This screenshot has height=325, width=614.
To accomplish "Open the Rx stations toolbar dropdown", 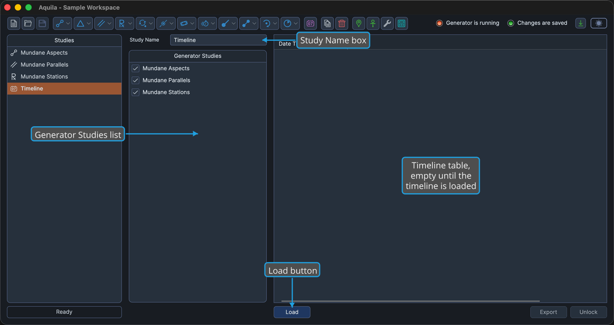I will 125,23.
